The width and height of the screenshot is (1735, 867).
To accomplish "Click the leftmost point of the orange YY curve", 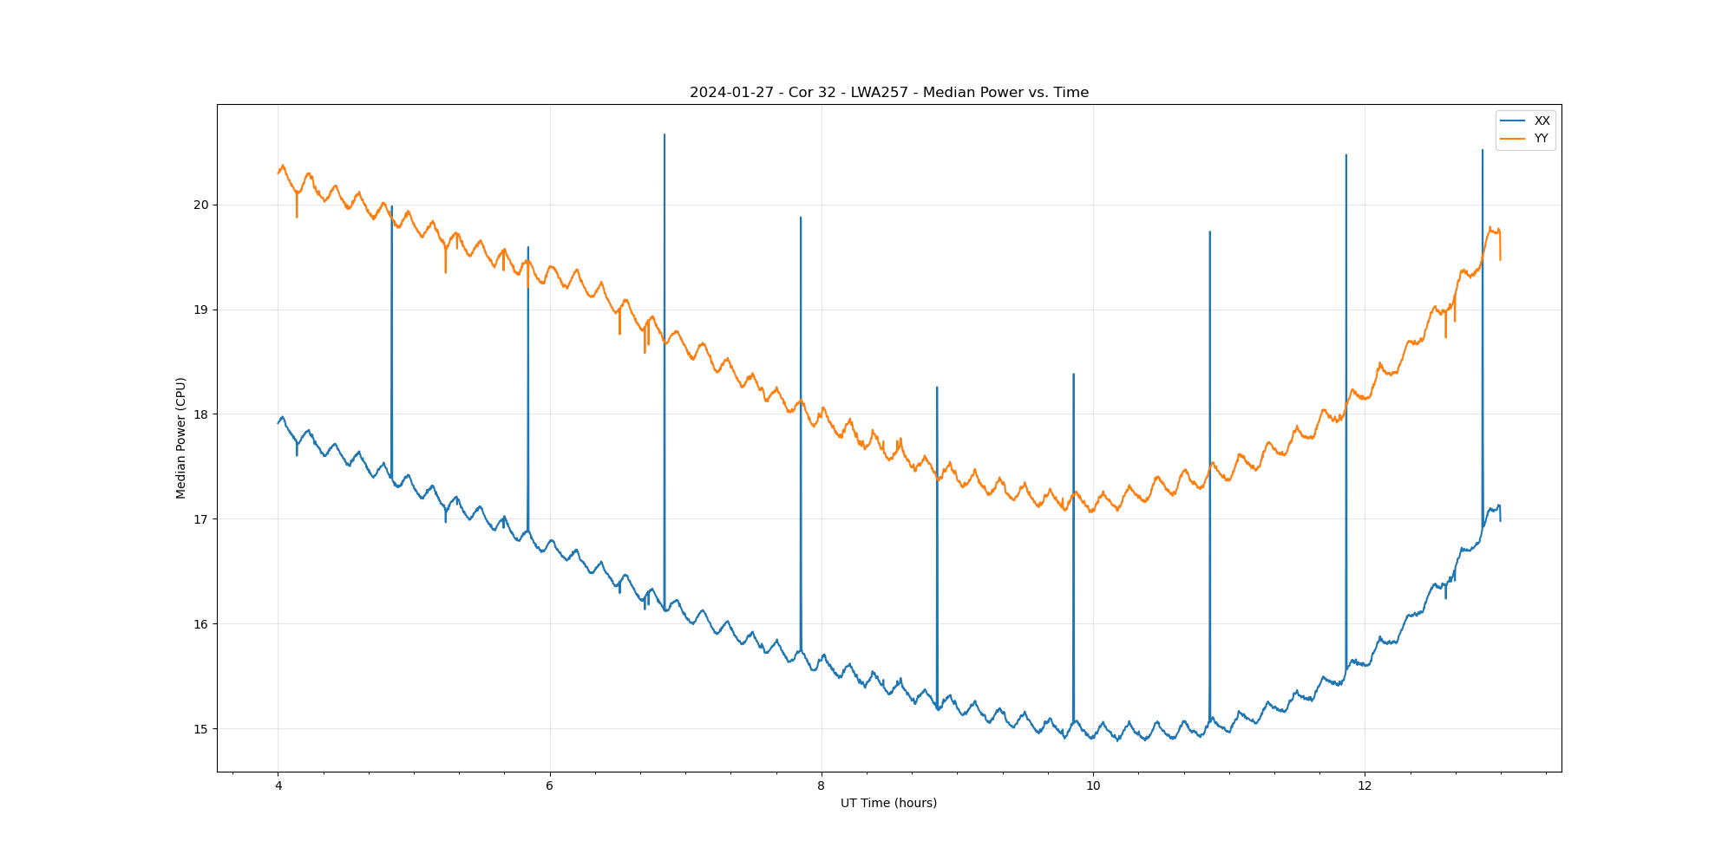I will (x=278, y=173).
